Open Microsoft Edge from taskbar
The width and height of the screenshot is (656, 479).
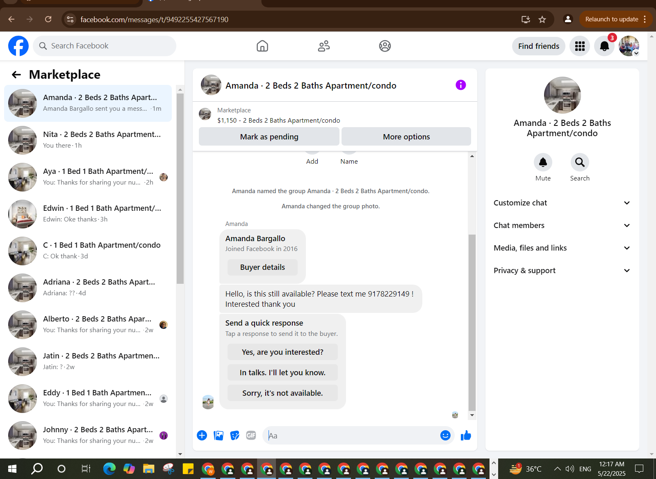point(109,469)
